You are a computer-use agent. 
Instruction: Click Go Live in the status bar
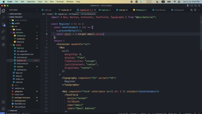coord(173,113)
